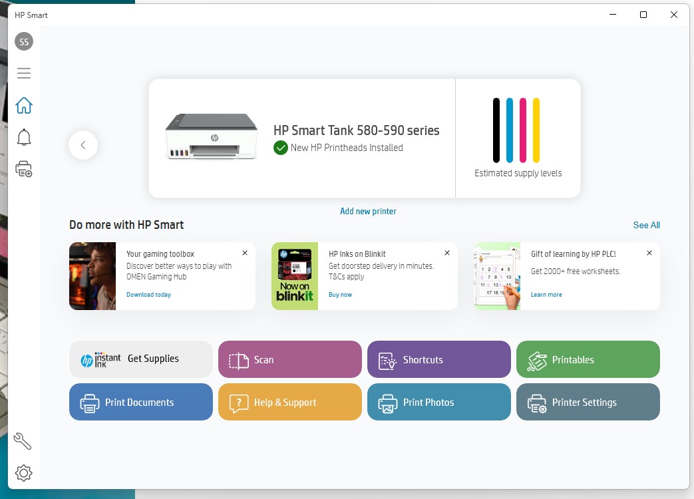The height and width of the screenshot is (499, 694).
Task: View estimated supply levels ink bars
Action: 517,130
